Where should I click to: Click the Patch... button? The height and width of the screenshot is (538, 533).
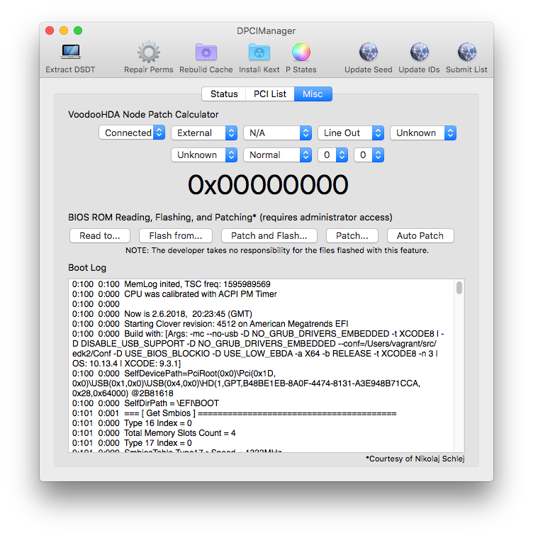coord(352,236)
